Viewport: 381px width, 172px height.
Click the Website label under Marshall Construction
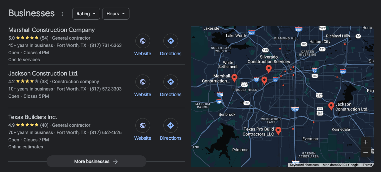pyautogui.click(x=143, y=54)
